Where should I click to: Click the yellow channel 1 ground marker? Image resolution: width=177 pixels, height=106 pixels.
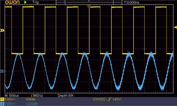(x=2, y=30)
